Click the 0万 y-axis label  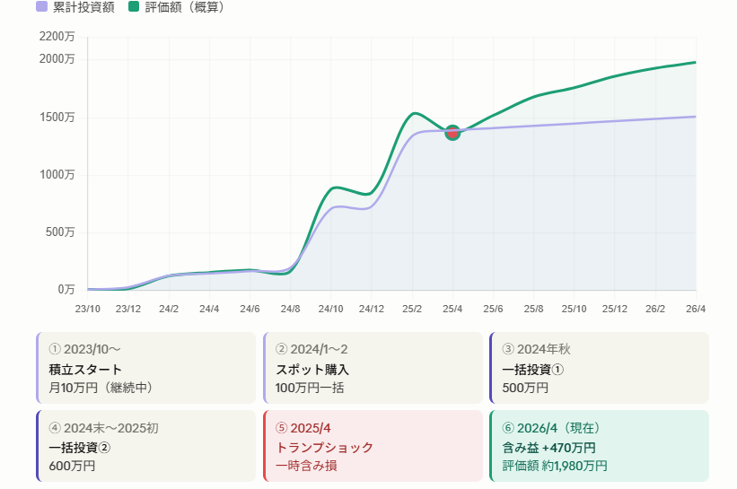[x=66, y=290]
